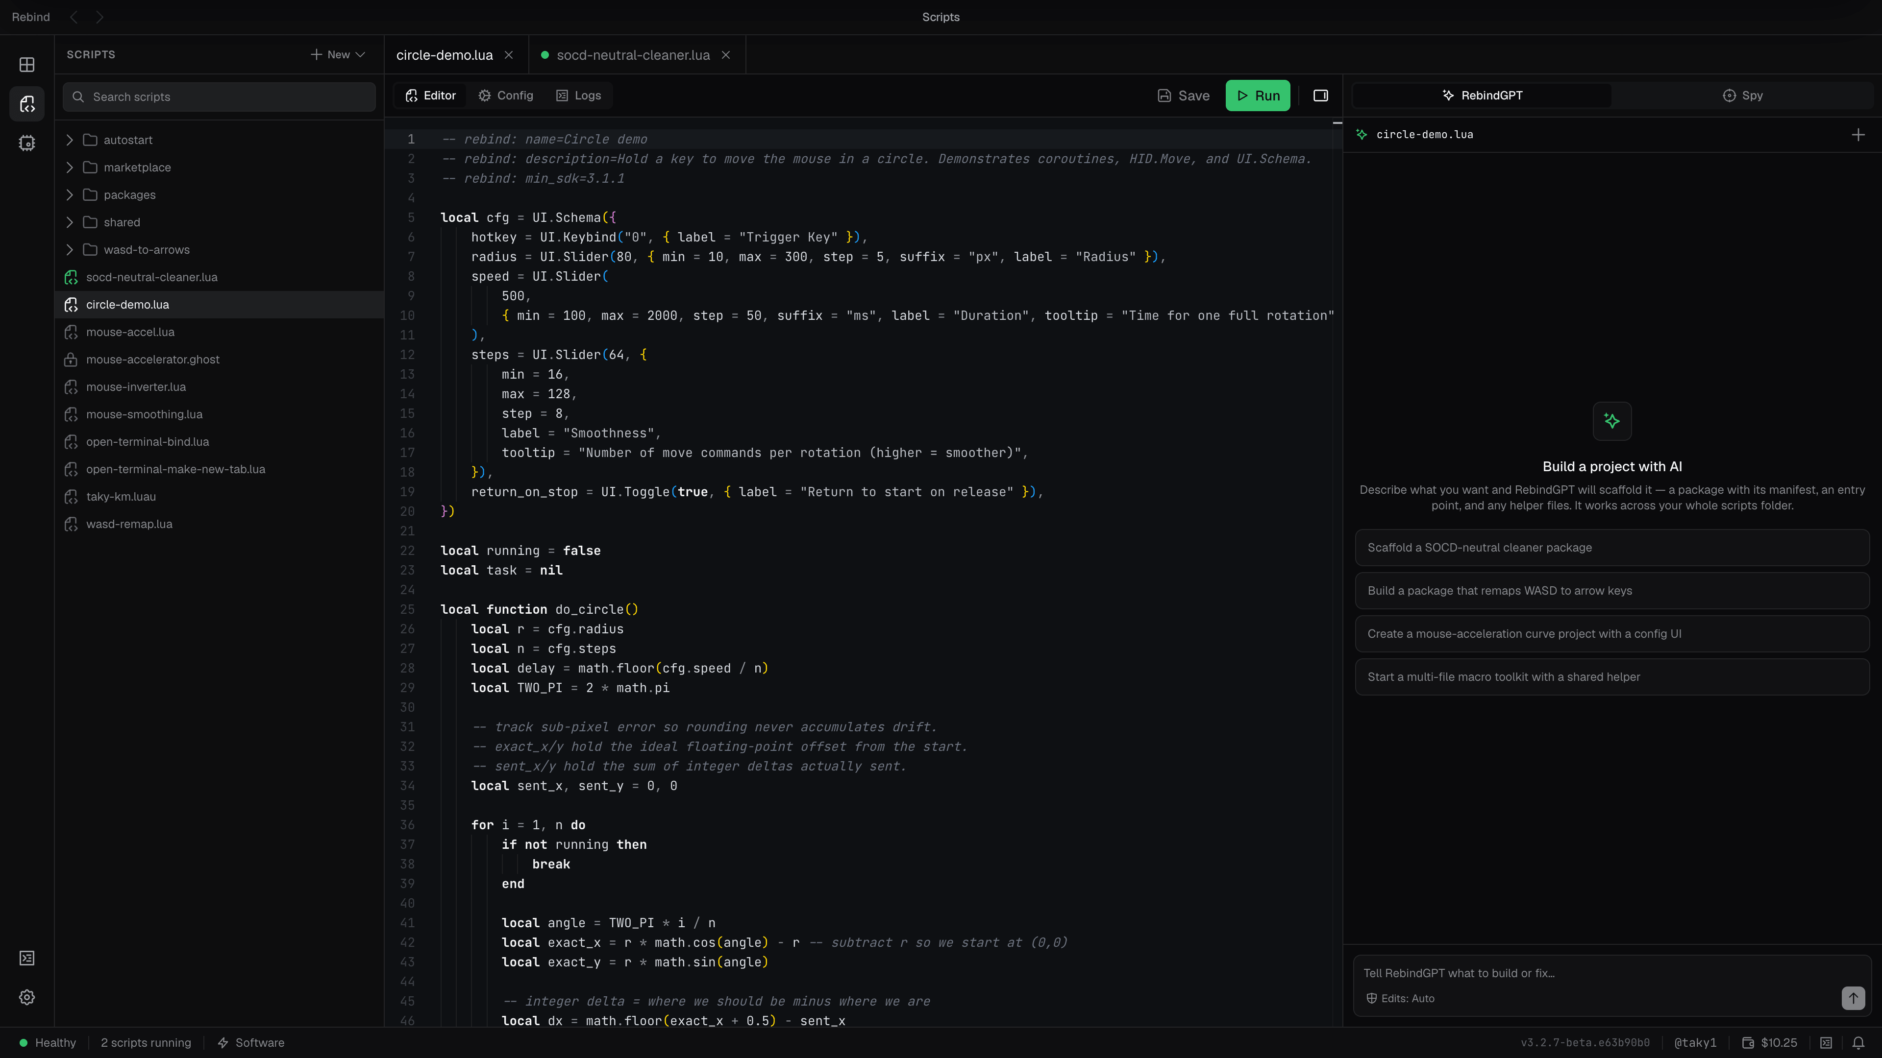
Task: Open the New script dropdown
Action: coord(338,55)
